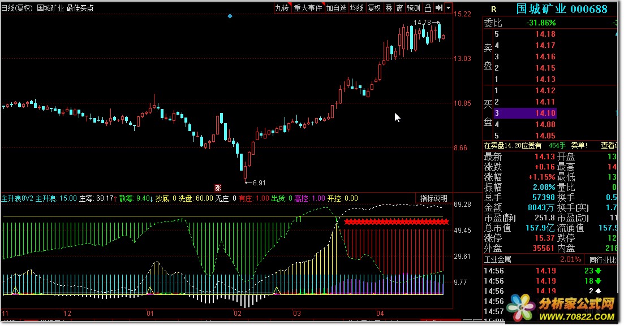This screenshot has width=624, height=326.
Task: Click the lock icon in chart toolbar
Action: 428,8
